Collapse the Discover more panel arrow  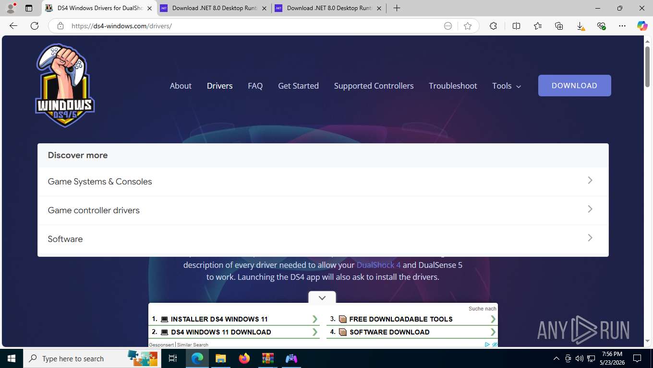click(x=322, y=298)
